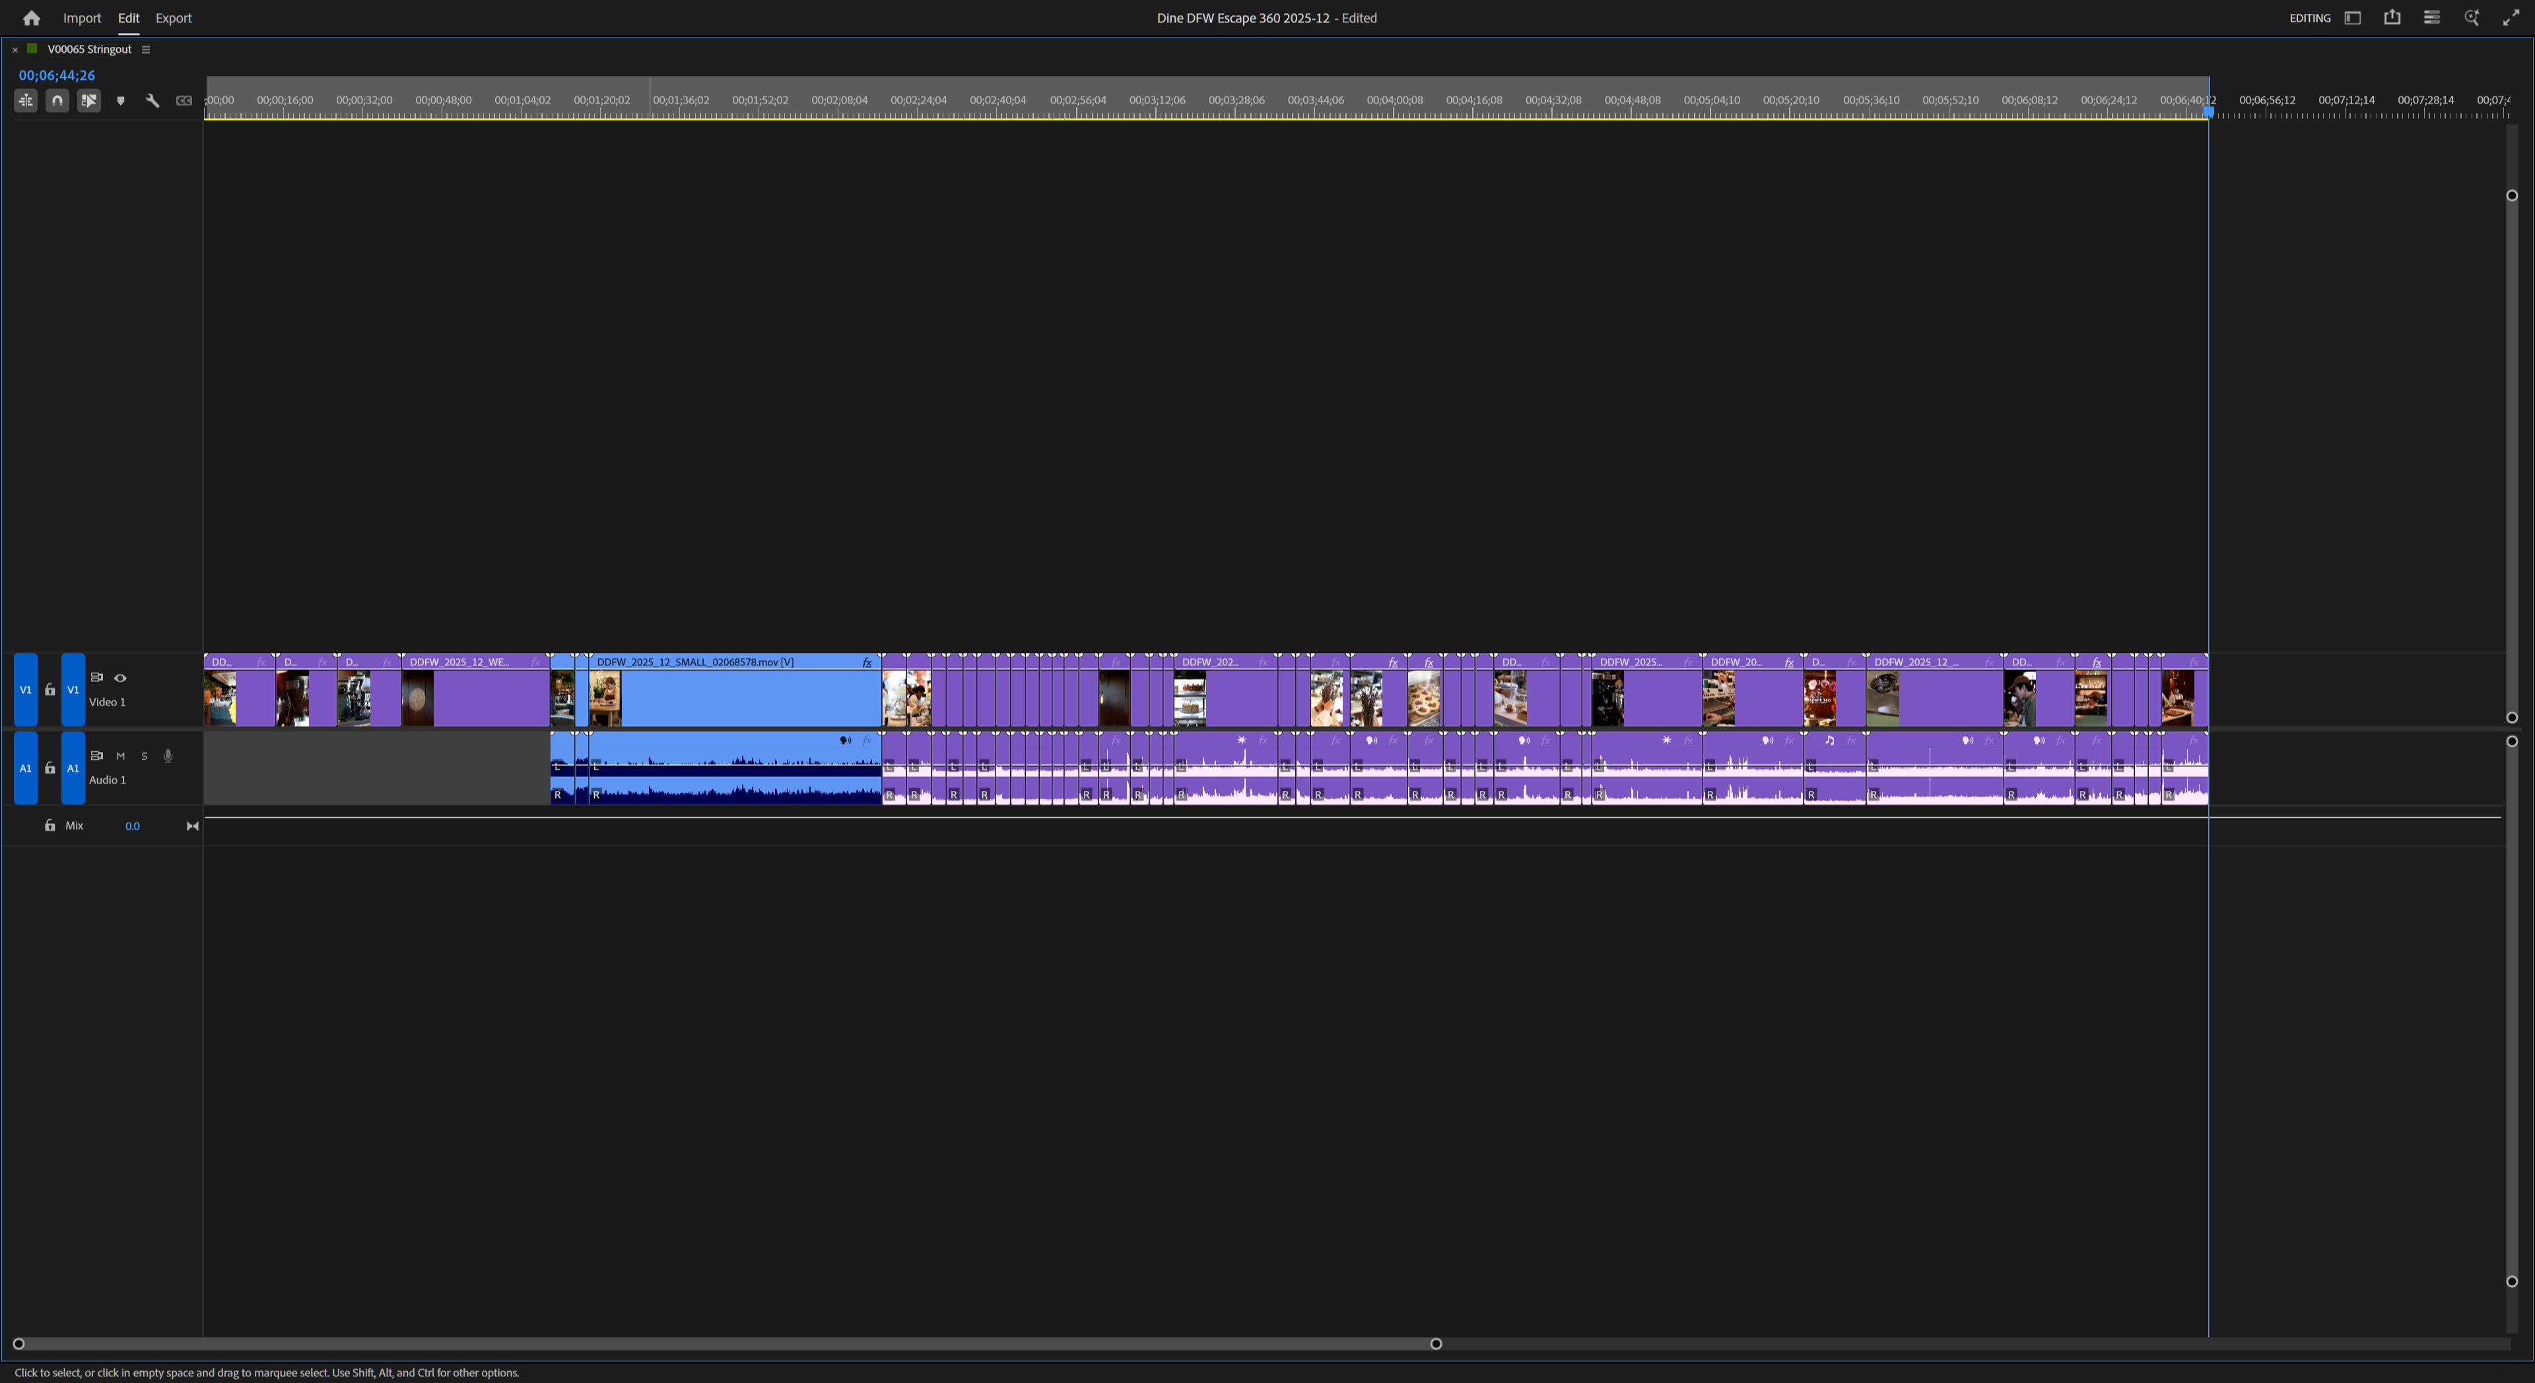Click the voice-over record microphone on Audio 1
The height and width of the screenshot is (1383, 2535).
pos(167,756)
